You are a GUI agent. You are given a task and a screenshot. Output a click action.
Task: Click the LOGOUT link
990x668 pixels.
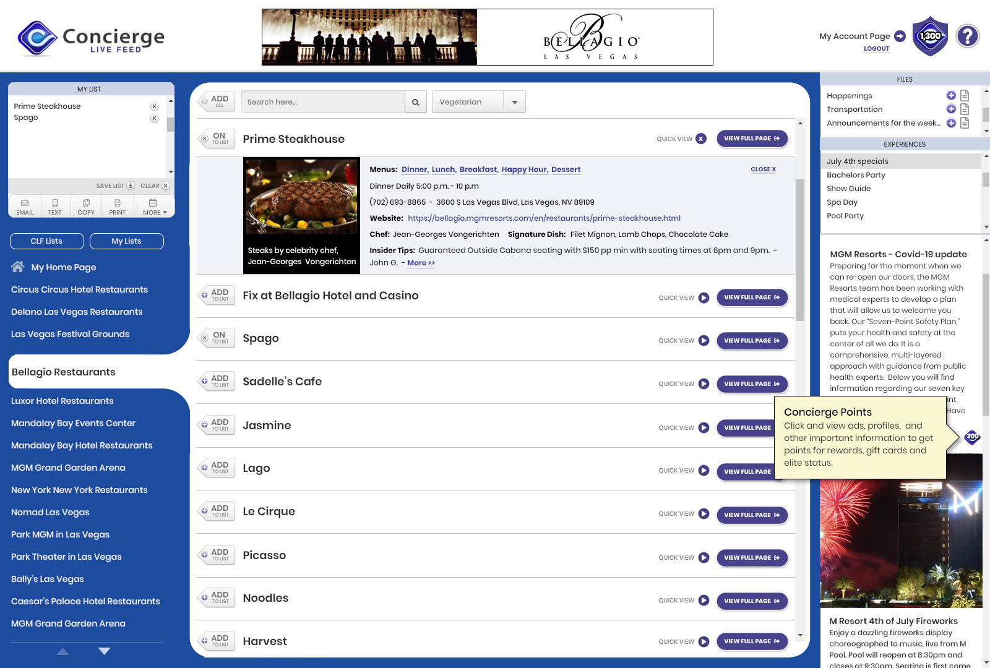coord(876,49)
